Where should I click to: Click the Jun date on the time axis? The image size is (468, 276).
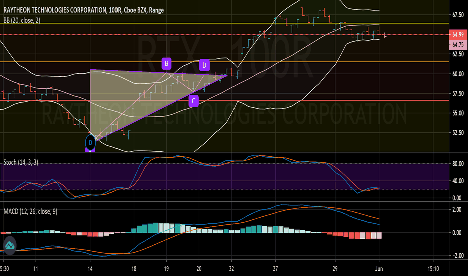379,269
